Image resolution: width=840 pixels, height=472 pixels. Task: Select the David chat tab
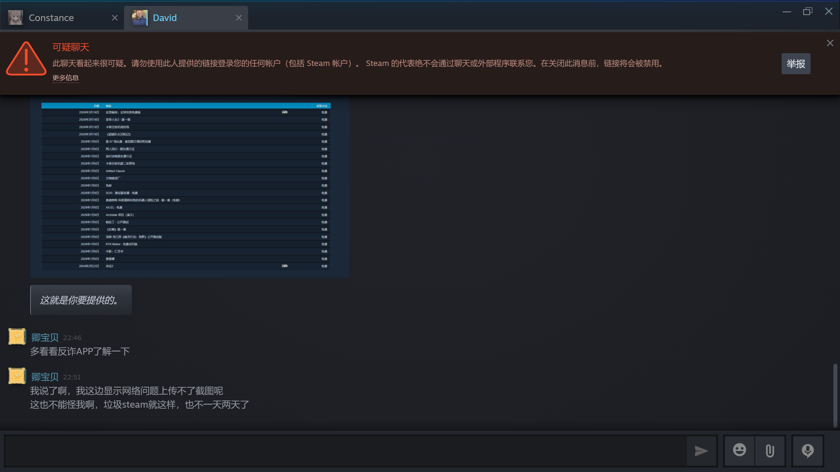165,18
